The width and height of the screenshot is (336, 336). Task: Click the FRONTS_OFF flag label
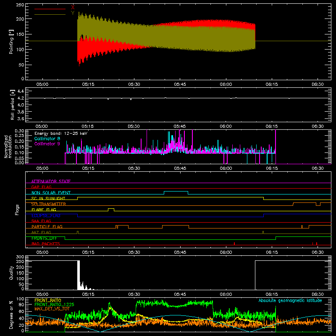tap(44, 238)
